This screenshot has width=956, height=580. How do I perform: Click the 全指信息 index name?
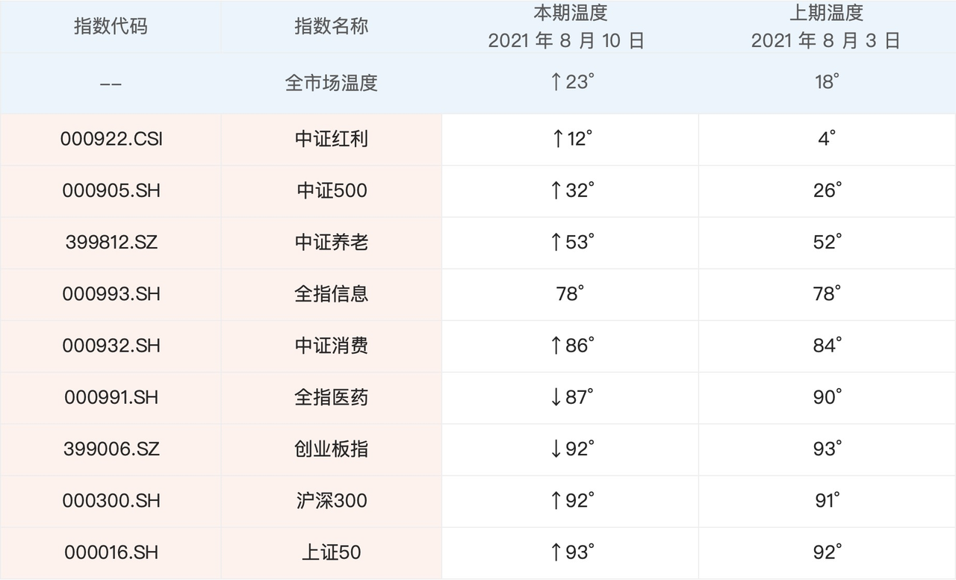[x=332, y=294]
